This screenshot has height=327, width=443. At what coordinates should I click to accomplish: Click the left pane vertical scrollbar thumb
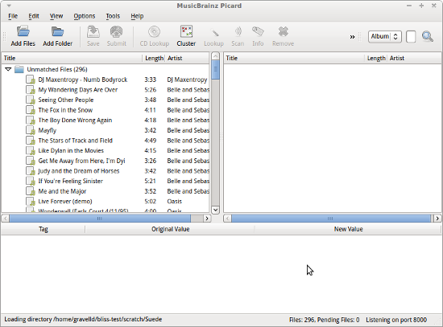click(x=215, y=69)
